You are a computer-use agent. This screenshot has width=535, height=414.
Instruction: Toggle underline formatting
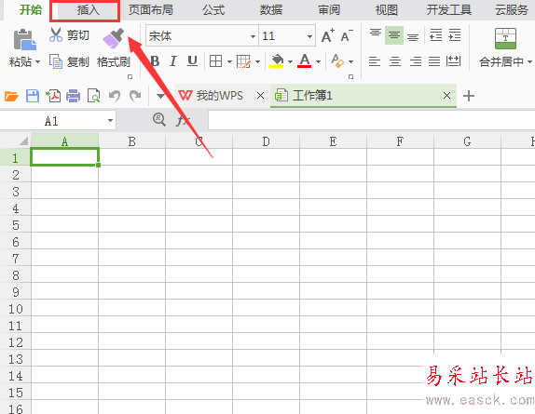[x=192, y=61]
